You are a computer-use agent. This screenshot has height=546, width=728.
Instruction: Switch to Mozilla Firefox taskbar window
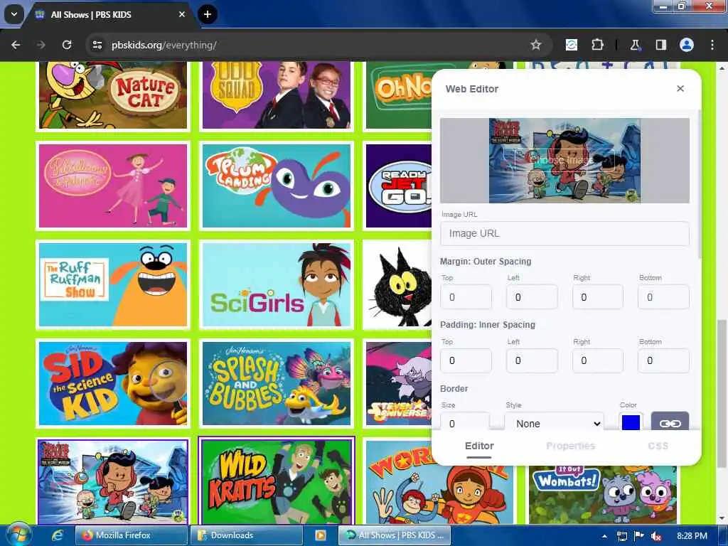[x=131, y=535]
